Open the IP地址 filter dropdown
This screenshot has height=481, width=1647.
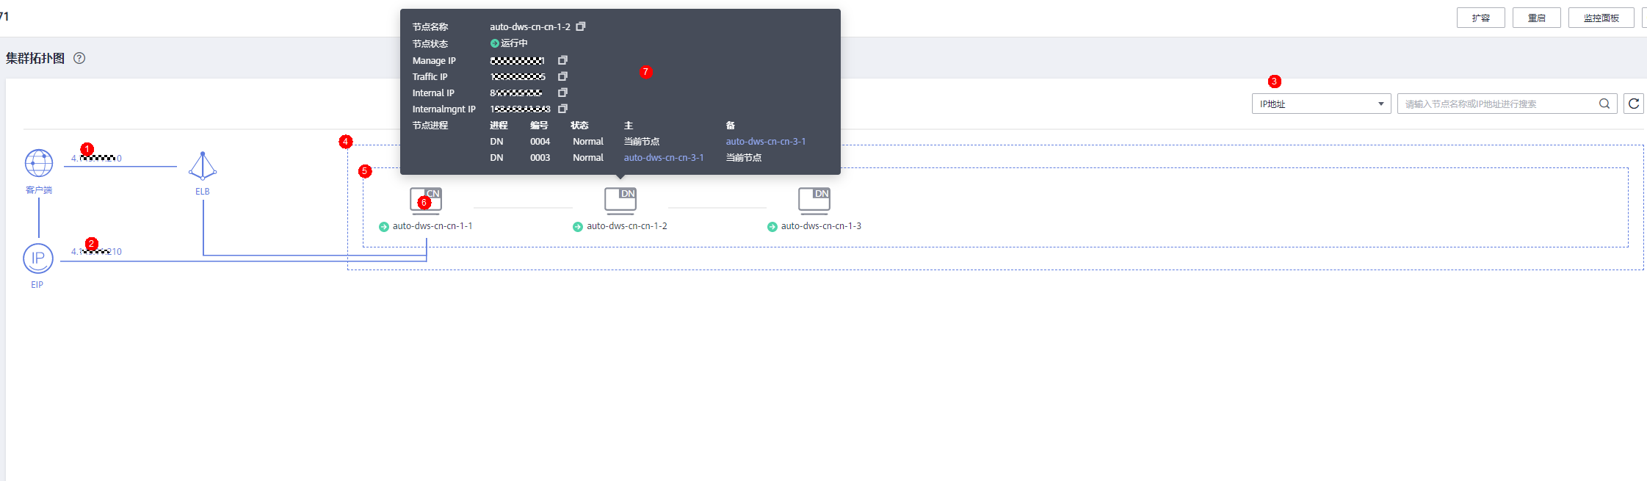(1322, 104)
